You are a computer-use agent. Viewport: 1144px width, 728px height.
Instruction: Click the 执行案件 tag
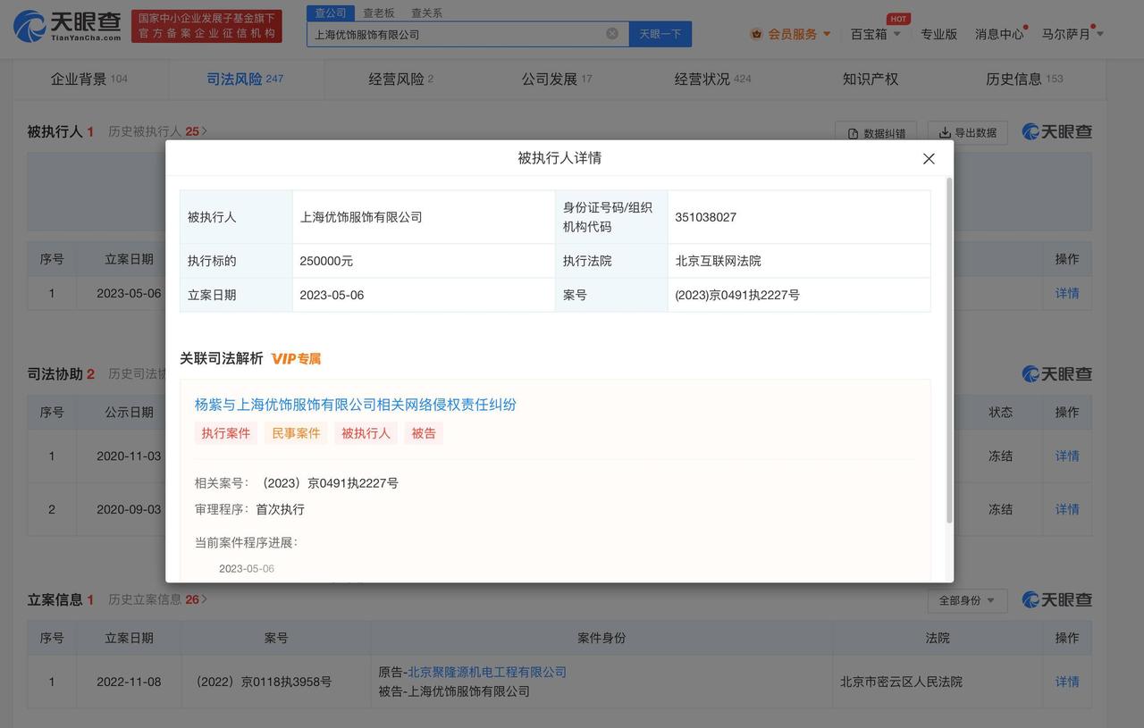tap(226, 433)
